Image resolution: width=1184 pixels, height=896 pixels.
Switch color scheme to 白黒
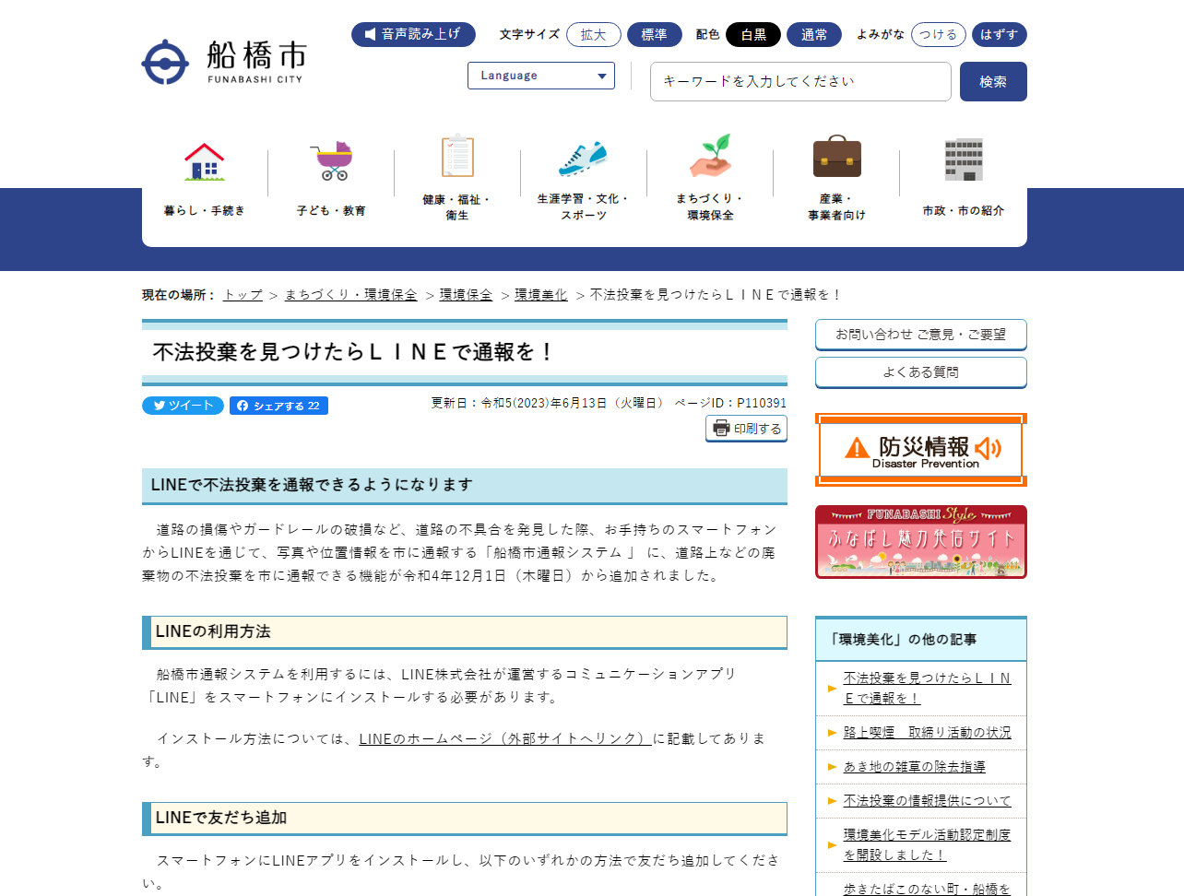pos(753,35)
